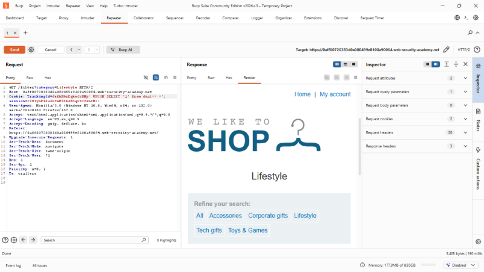Toggle pretty-print format icon in Request
Viewport: 484px width, 272px height.
click(x=156, y=77)
